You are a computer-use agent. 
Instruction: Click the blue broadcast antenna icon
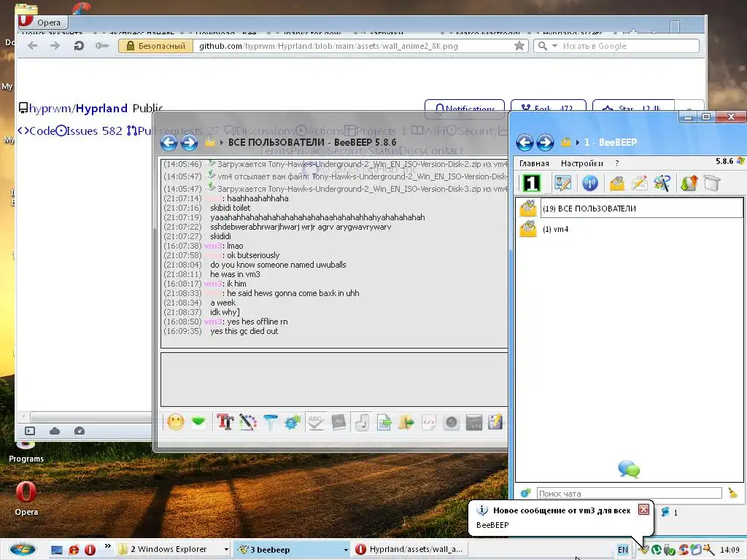pyautogui.click(x=589, y=183)
